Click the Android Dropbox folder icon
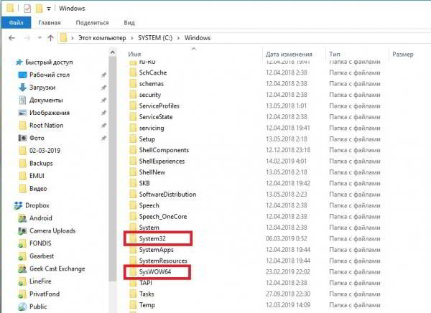 pos(22,218)
